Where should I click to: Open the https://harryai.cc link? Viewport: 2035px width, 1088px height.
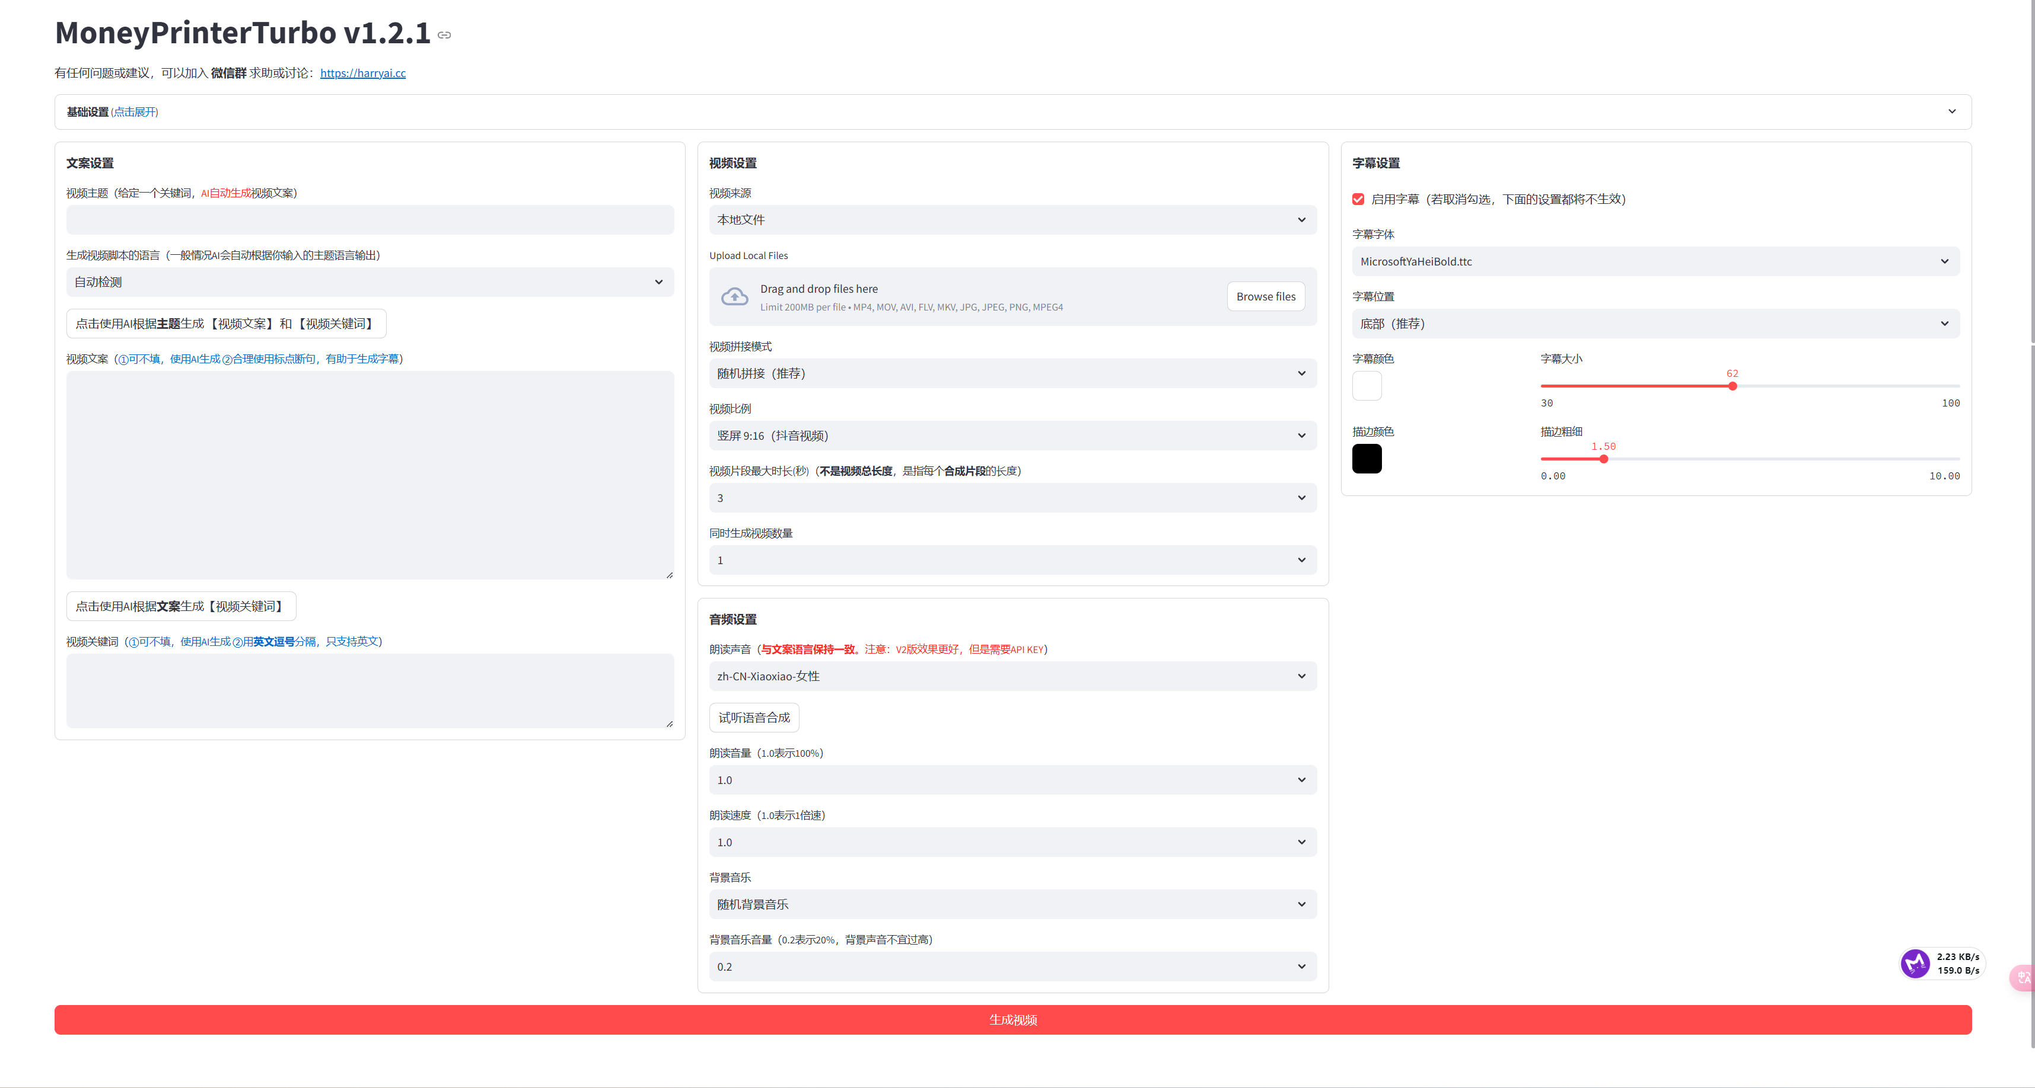362,73
